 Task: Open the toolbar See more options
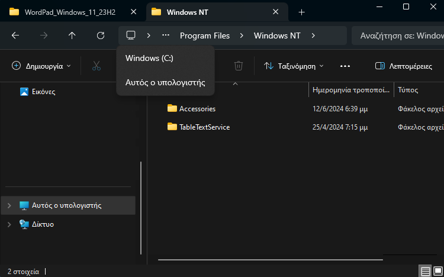tap(345, 66)
